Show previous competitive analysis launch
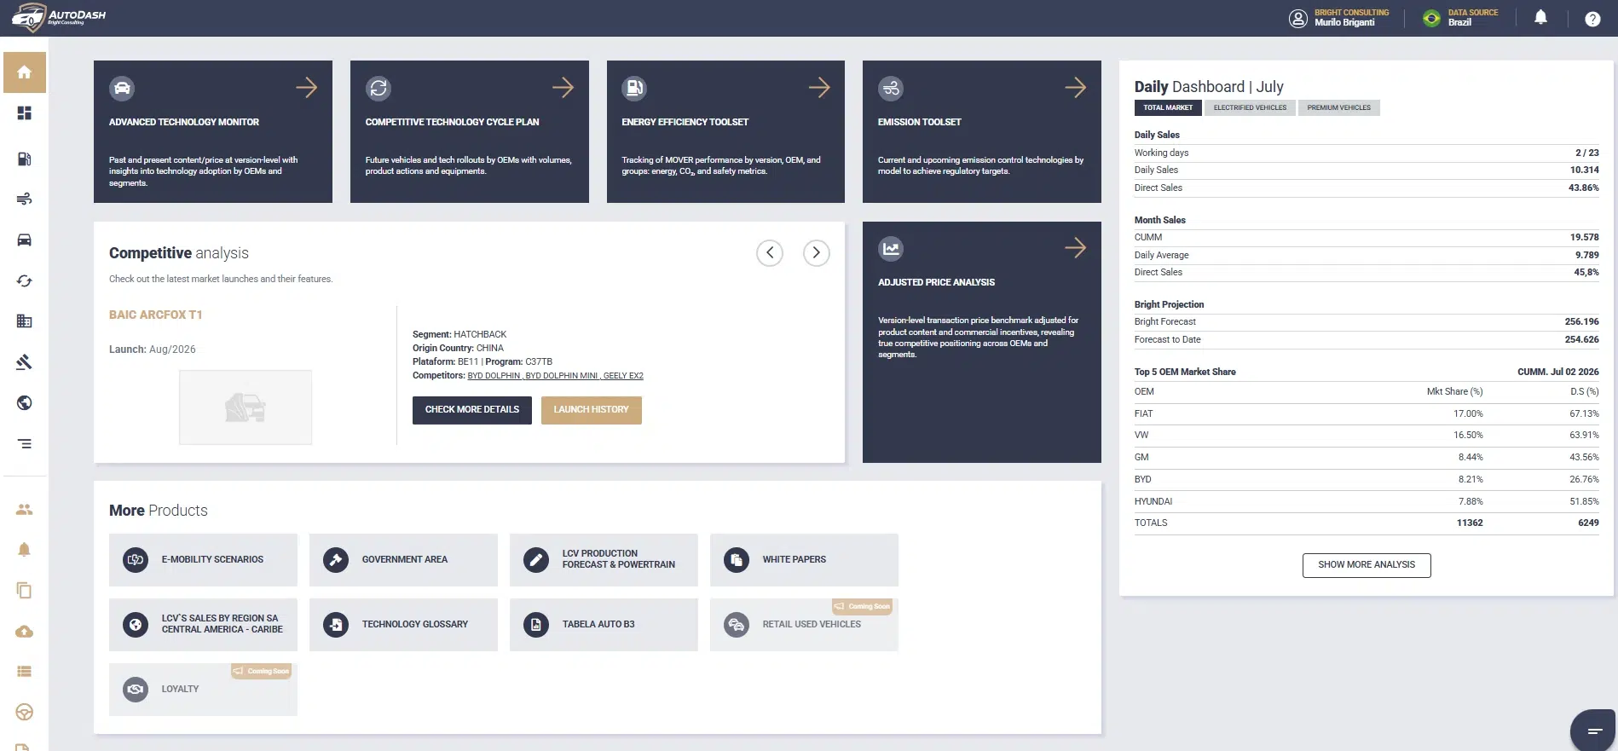The image size is (1618, 751). coord(770,252)
